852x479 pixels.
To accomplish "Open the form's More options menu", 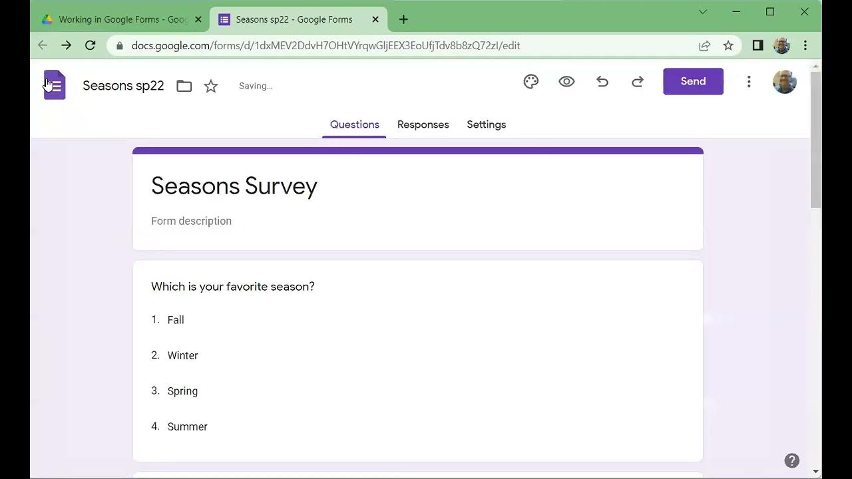I will pos(749,82).
